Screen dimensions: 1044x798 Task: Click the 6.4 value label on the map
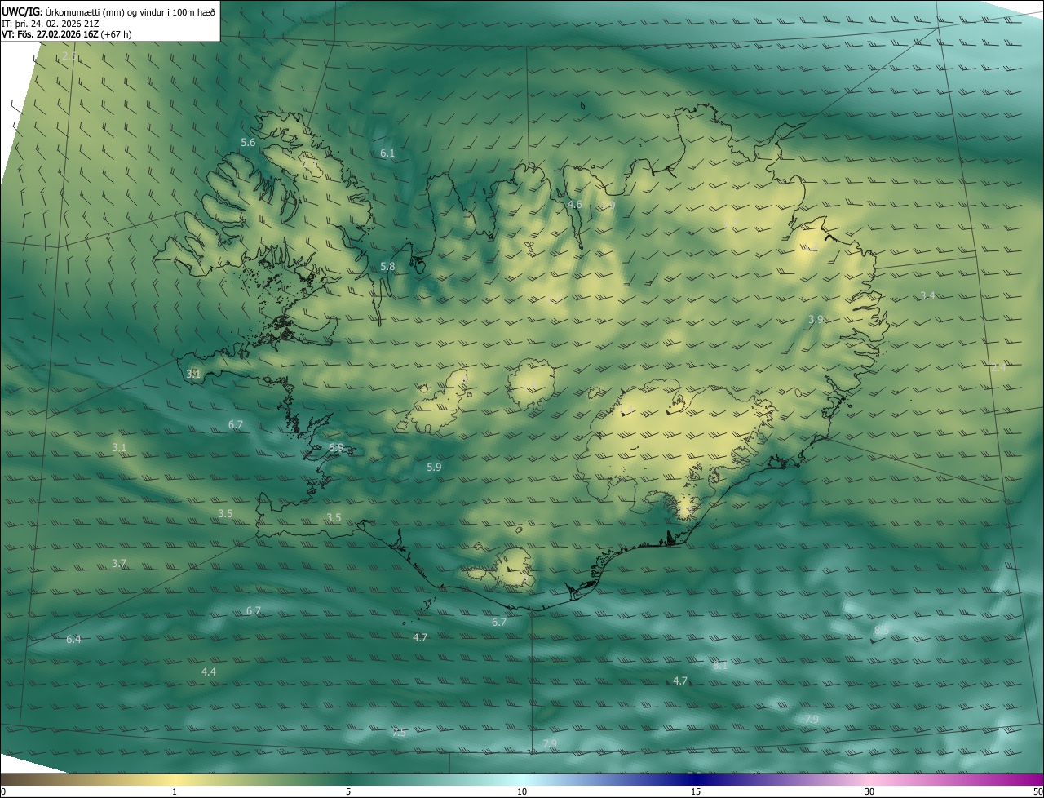pyautogui.click(x=73, y=640)
